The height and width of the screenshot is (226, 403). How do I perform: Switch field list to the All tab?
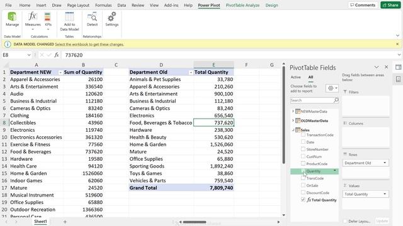(x=310, y=77)
